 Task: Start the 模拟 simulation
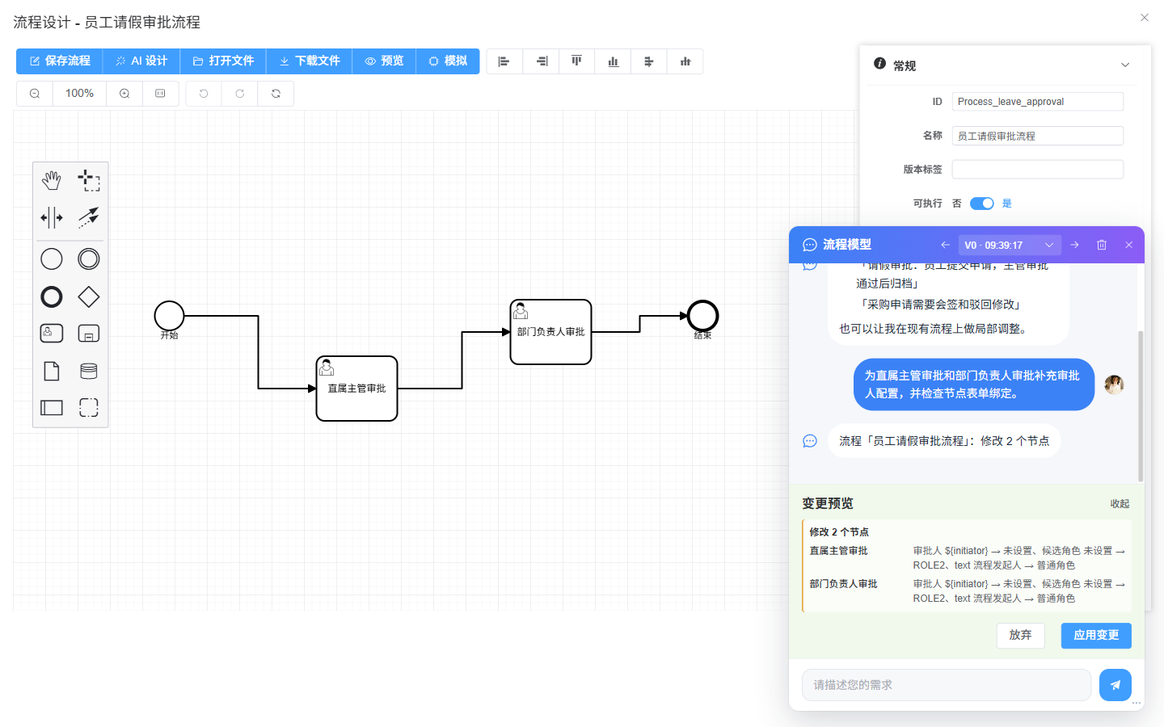pos(448,61)
